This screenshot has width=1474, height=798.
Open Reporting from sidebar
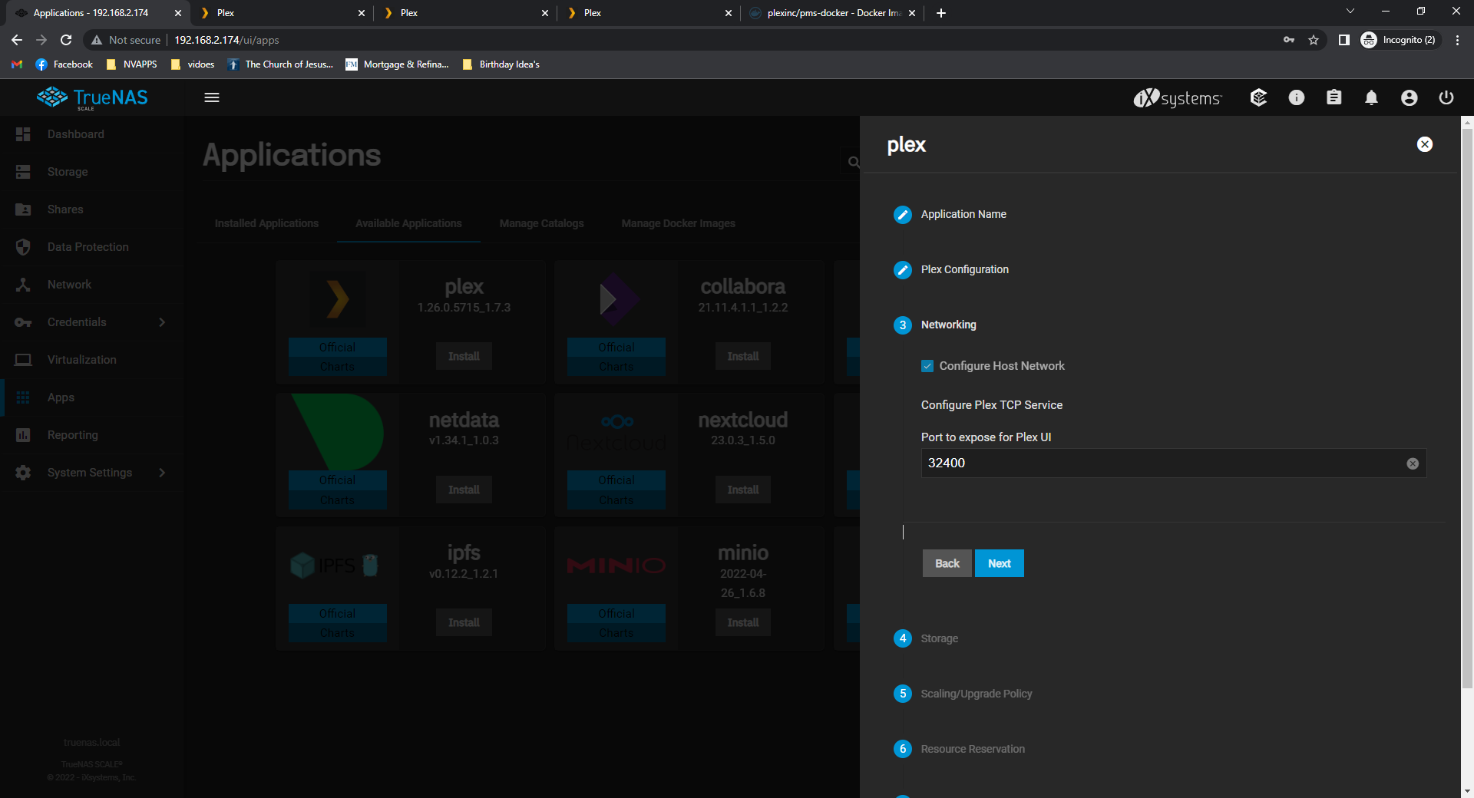(x=92, y=435)
